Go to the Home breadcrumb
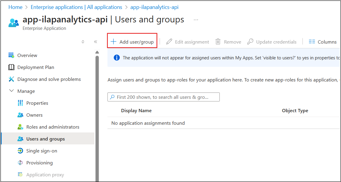The width and height of the screenshot is (341, 182). [16, 7]
